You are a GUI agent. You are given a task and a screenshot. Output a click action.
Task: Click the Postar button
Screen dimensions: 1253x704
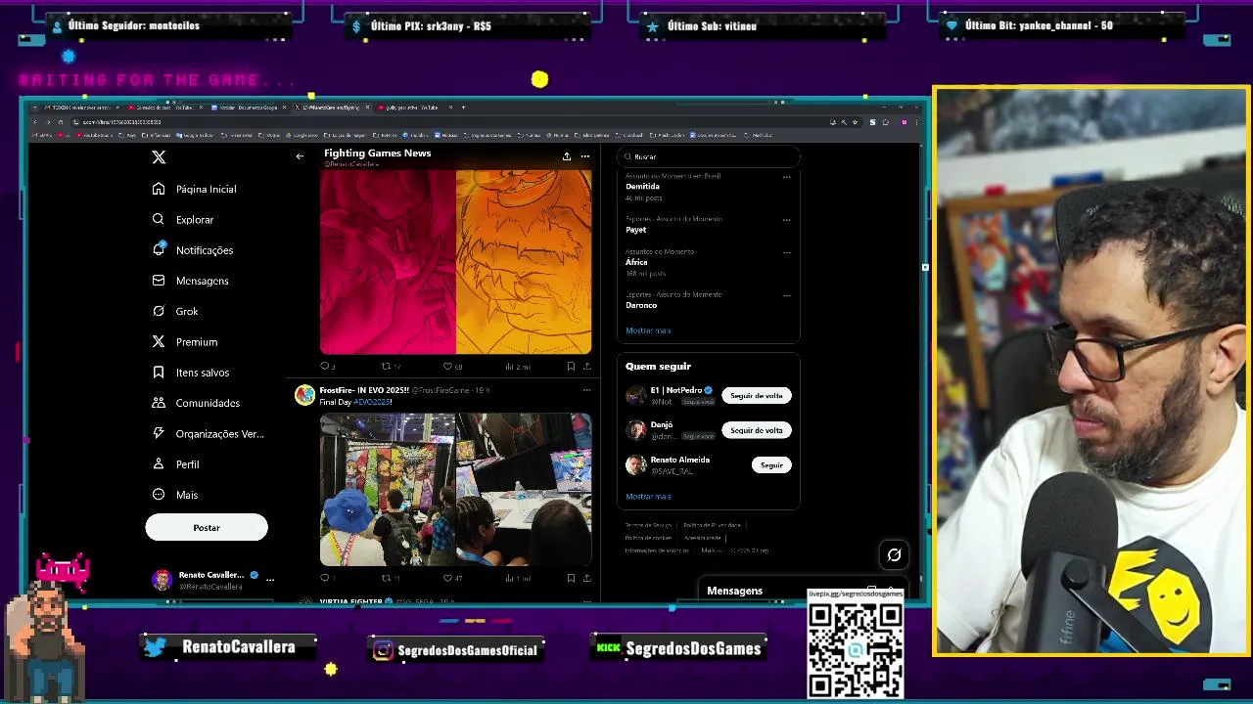[207, 528]
